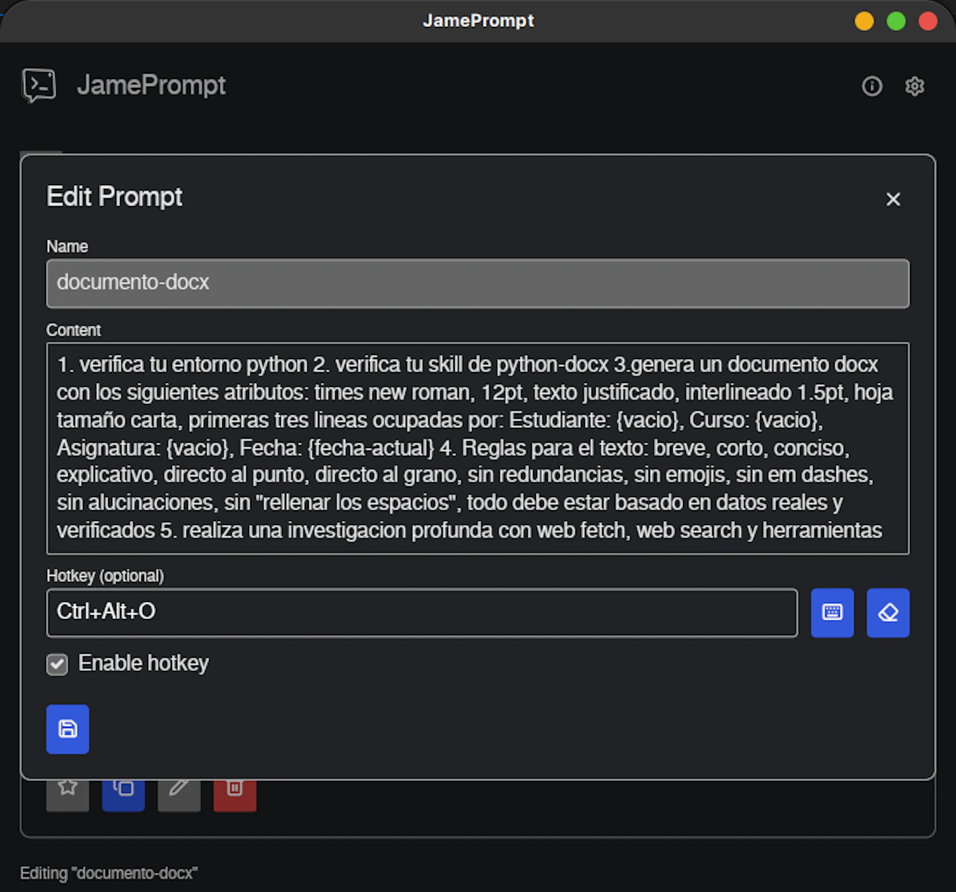Click the Name field with documento-docx
Screen dimensions: 956x892
[x=477, y=283]
